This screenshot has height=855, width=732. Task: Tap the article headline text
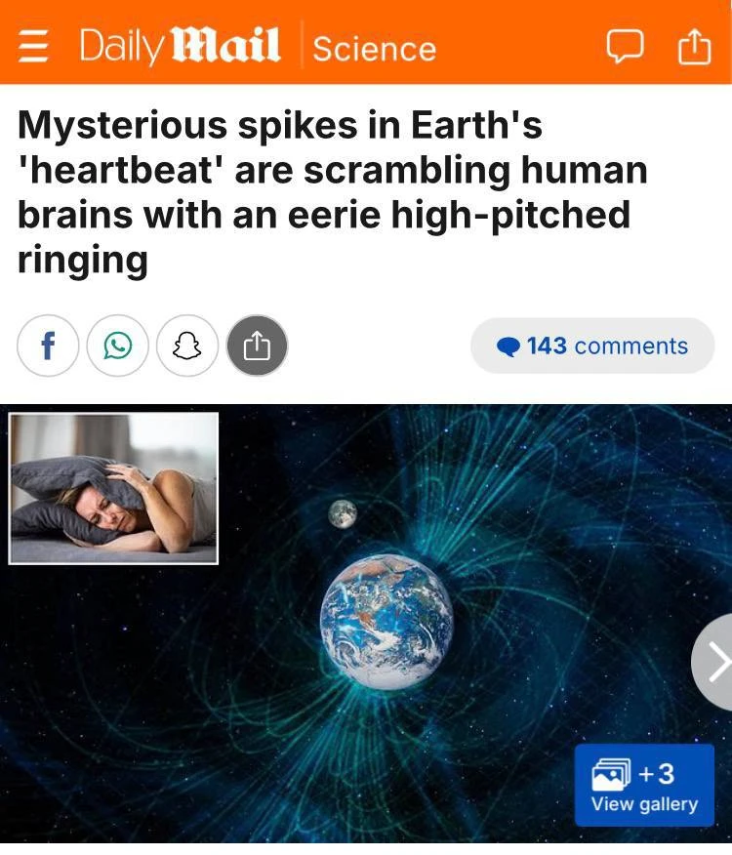(x=333, y=192)
